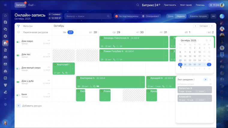Expand the Валентин waitlist card chevron
228x128 pixels.
209,90
